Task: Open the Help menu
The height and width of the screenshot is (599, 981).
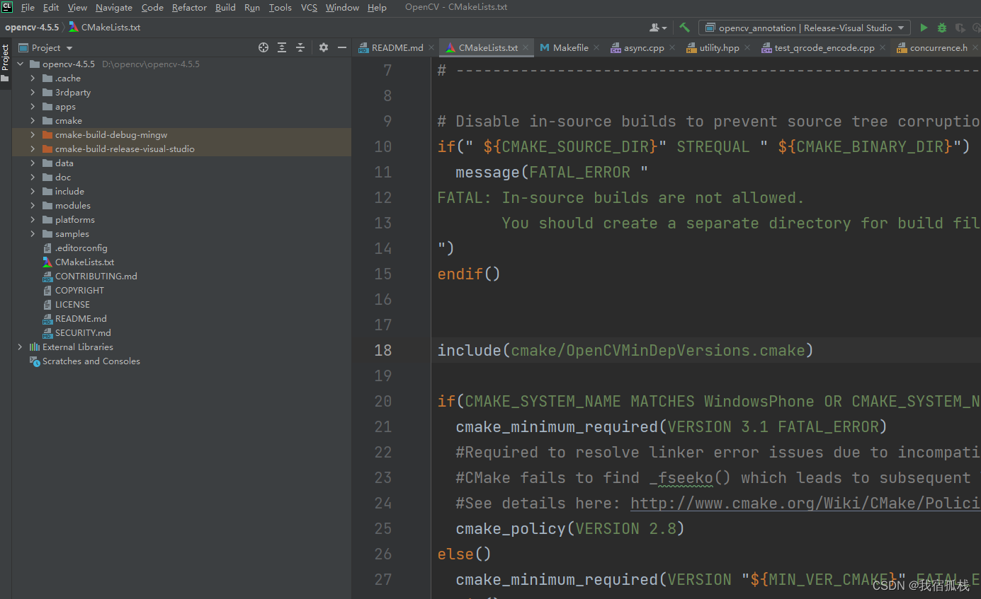Action: pos(377,7)
